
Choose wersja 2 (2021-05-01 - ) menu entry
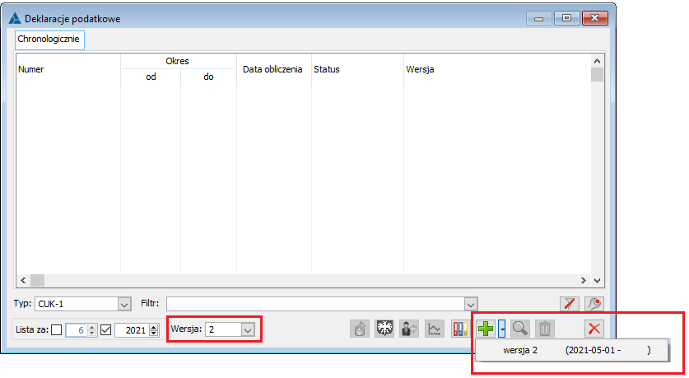coord(572,350)
